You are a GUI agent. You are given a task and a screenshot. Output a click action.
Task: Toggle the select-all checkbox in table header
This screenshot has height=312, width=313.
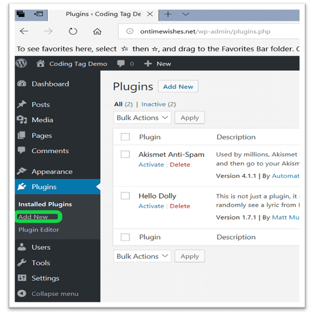point(125,137)
